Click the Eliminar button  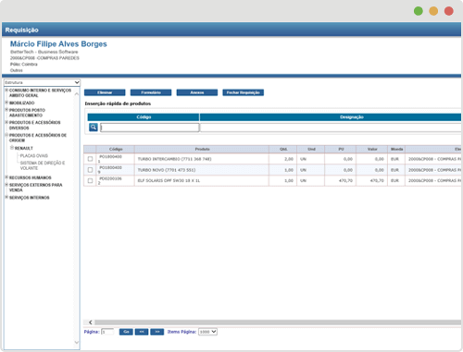tap(105, 92)
